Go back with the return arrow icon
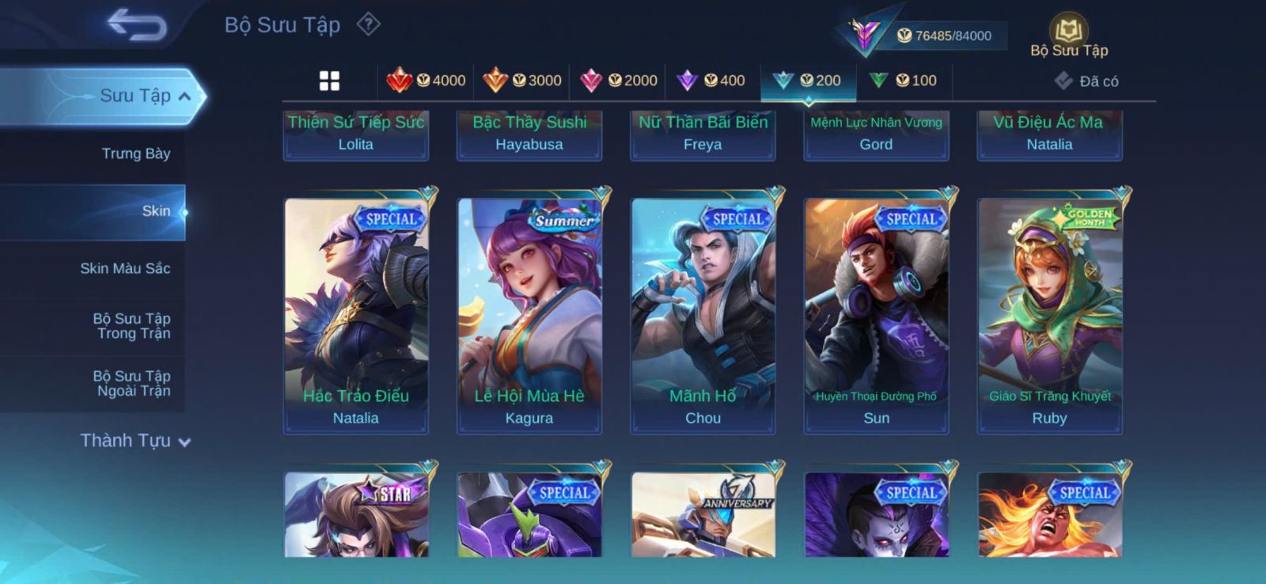Image resolution: width=1266 pixels, height=584 pixels. pyautogui.click(x=138, y=24)
